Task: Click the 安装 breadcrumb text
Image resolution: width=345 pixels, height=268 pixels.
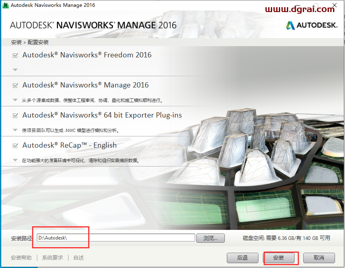Action: 16,42
